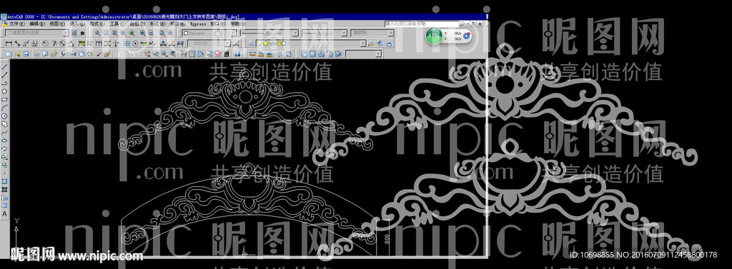The image size is (732, 269).
Task: Toggle the layer on/off lightbulb icon
Action: pyautogui.click(x=259, y=44)
